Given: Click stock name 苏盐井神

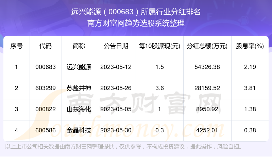Looking at the screenshot, I should 79,88.
